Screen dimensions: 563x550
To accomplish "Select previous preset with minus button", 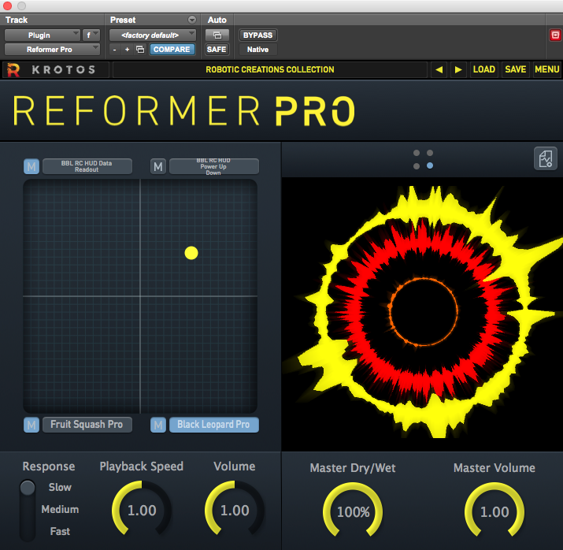I will coord(114,50).
